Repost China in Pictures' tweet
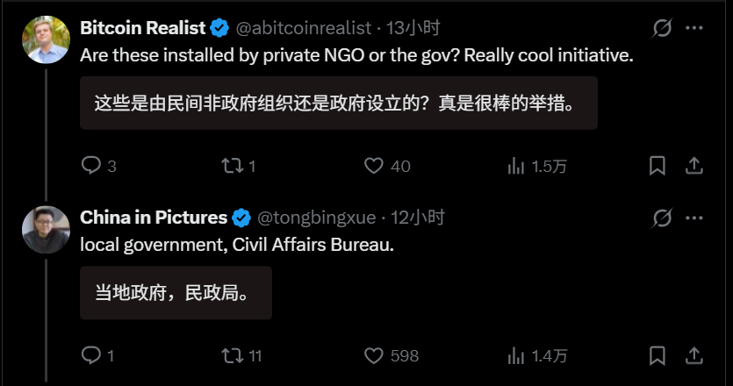The width and height of the screenshot is (733, 386). coord(231,355)
